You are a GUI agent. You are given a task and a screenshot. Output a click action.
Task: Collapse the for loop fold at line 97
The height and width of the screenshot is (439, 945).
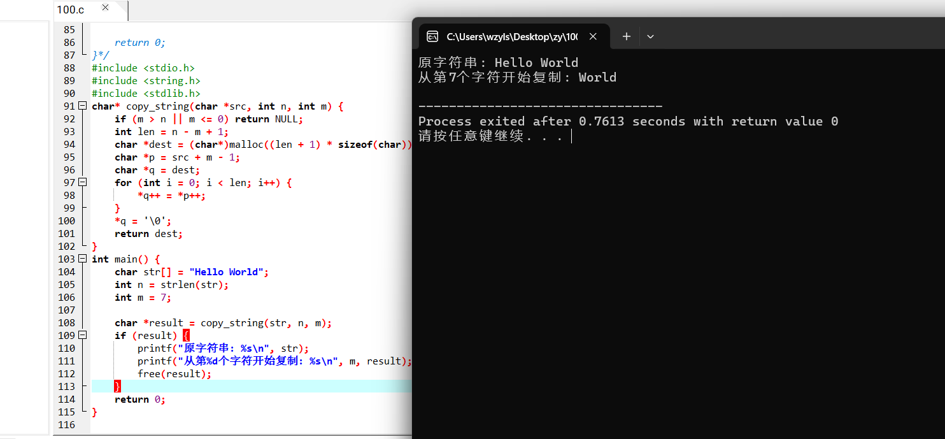(82, 183)
